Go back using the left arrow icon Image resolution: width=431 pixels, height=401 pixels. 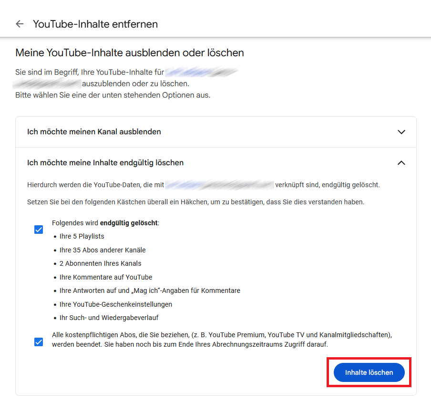[x=20, y=24]
